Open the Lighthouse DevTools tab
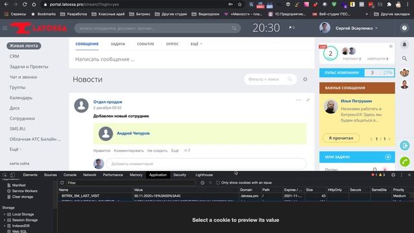 coord(204,175)
